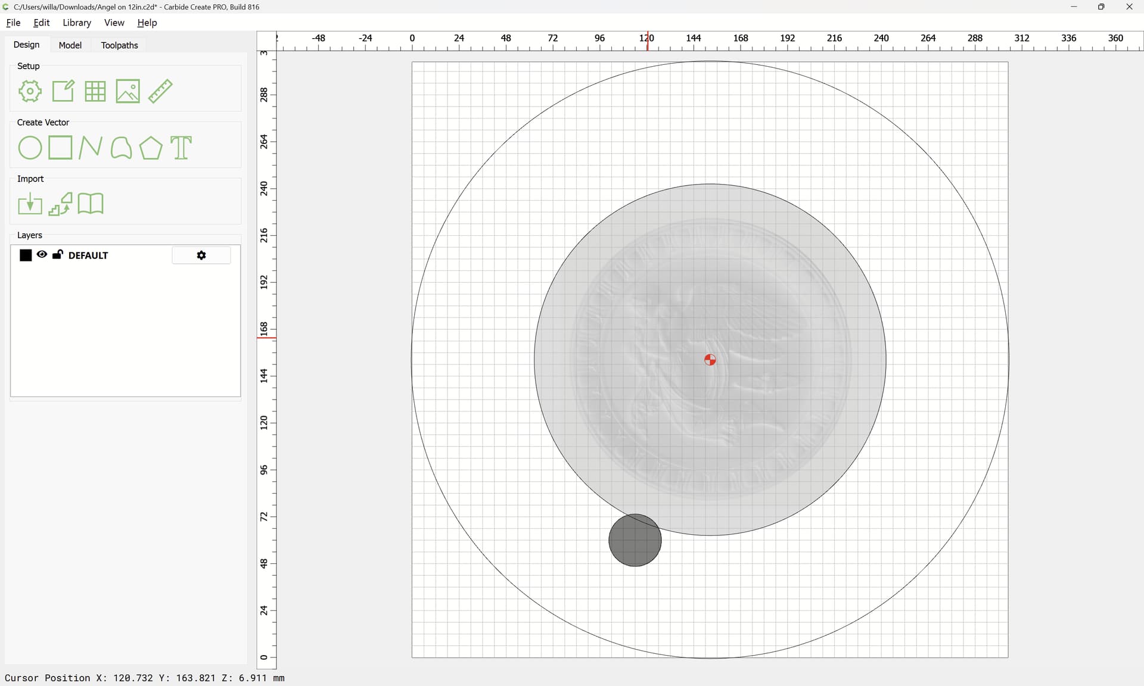Select the Circle vector tool
1144x686 pixels.
(x=30, y=148)
